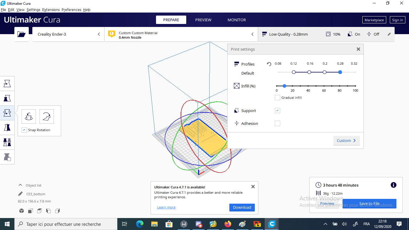Show hidden system tray icons
409x230 pixels.
click(x=325, y=224)
